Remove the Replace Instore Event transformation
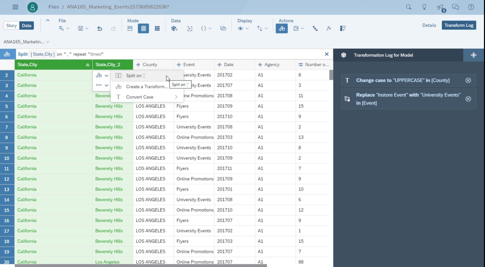Screen dimensions: 485x267 (x=468, y=99)
